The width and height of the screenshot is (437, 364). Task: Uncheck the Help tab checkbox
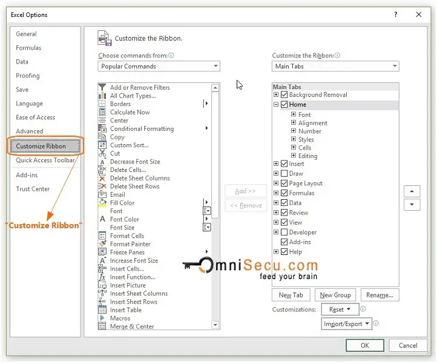(284, 251)
